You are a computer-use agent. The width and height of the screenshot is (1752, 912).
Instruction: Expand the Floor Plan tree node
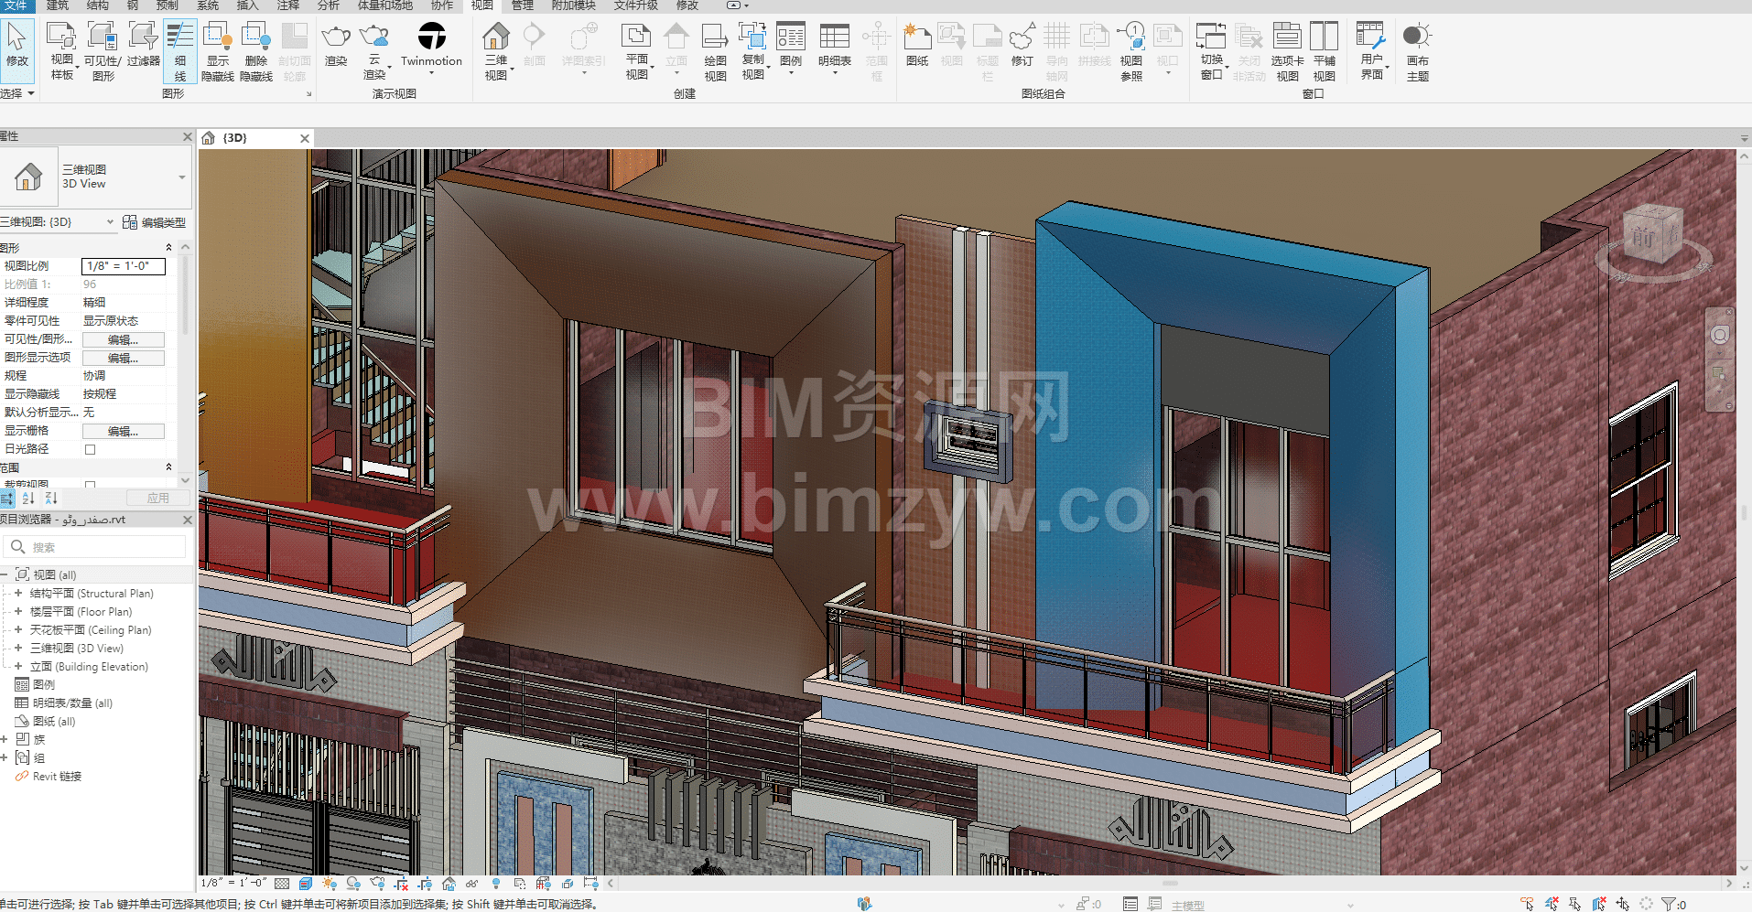coord(18,611)
